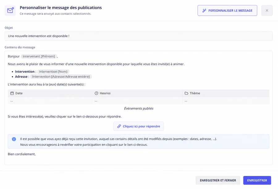Click the Objet label

coord(9,28)
